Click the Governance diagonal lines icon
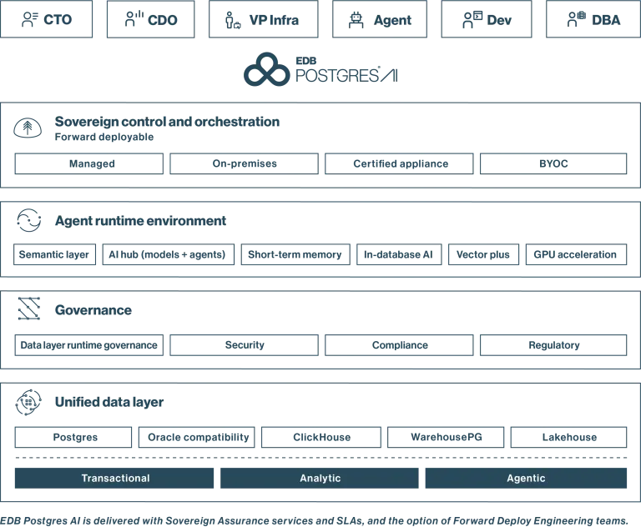Viewport: 641px width, 527px height. click(x=29, y=309)
